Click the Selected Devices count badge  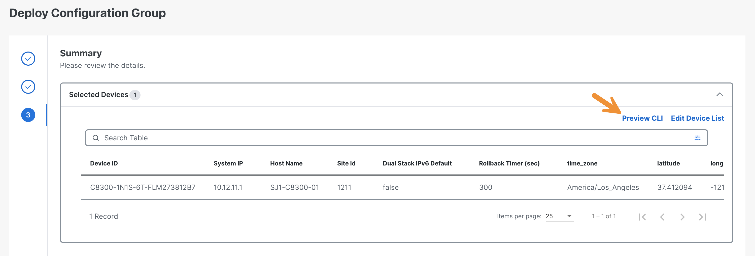point(135,95)
